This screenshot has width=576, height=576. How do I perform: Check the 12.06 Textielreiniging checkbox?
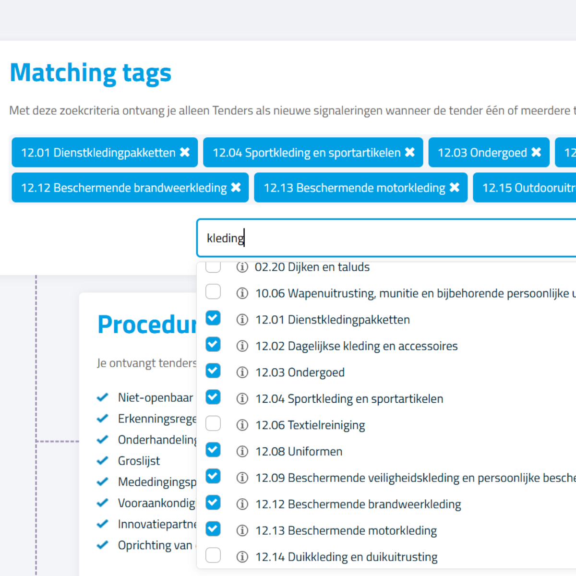213,423
